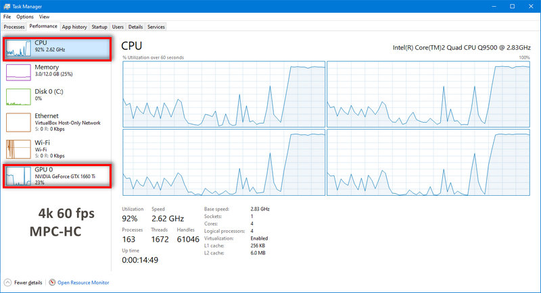This screenshot has height=293, width=541.
Task: Click the Task Manager title bar icon
Action: pyautogui.click(x=7, y=6)
